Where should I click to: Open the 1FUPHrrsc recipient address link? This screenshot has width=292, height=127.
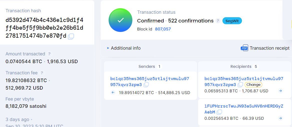(244, 106)
